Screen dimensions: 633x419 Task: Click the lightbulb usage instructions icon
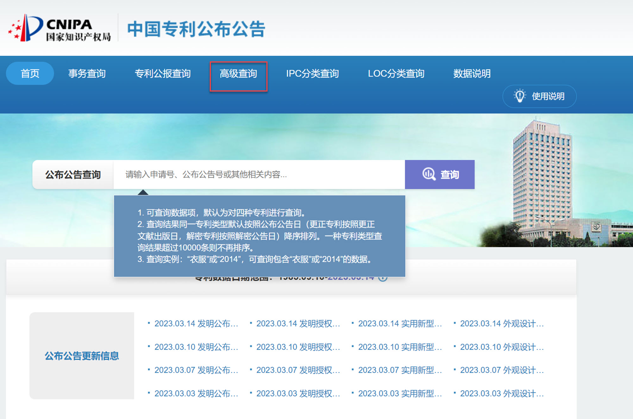519,96
